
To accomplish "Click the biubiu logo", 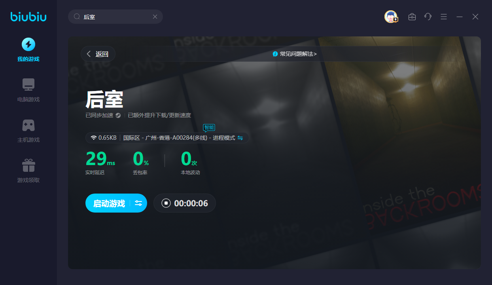I will (28, 17).
